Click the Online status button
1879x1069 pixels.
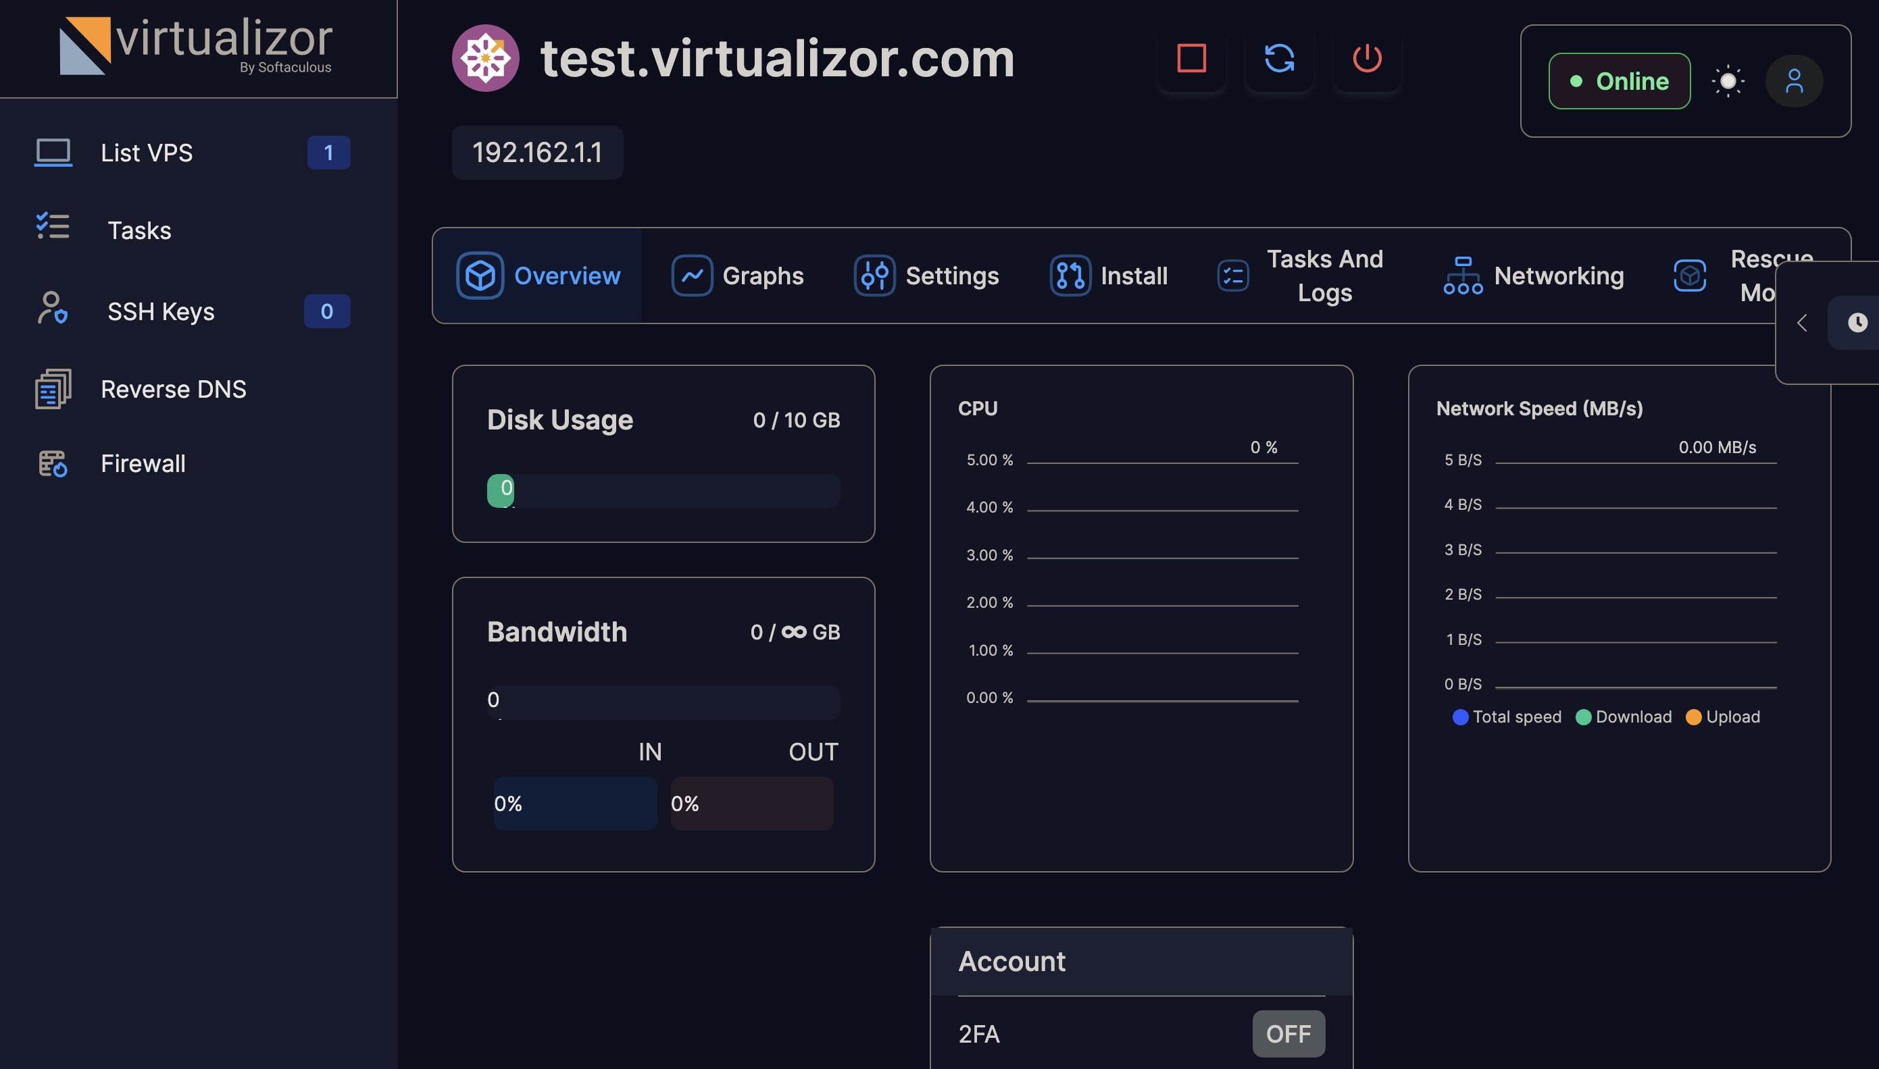[1619, 81]
